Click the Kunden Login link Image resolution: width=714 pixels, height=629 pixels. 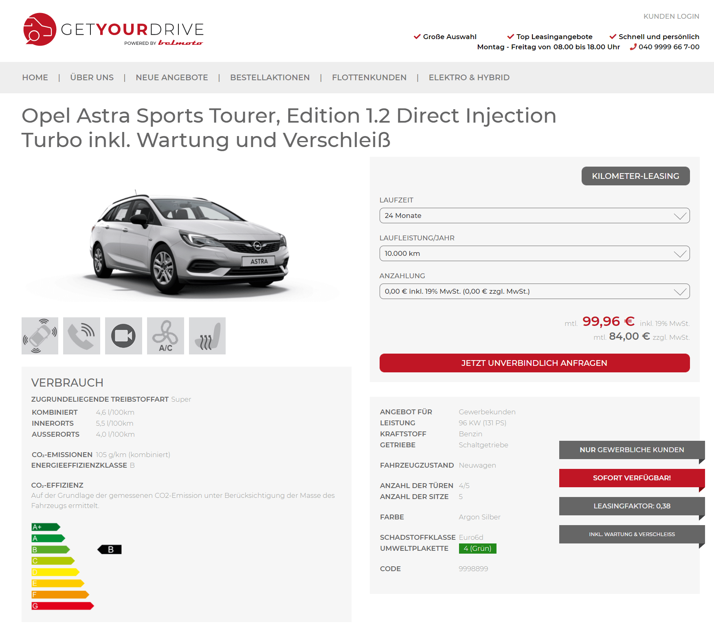click(x=671, y=16)
